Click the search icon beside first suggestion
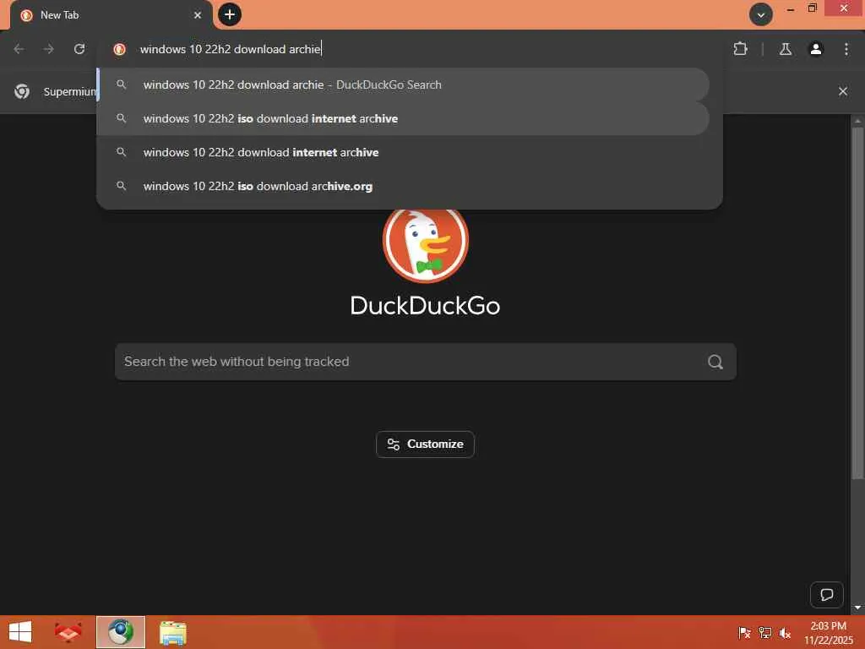The width and height of the screenshot is (865, 649). tap(122, 85)
